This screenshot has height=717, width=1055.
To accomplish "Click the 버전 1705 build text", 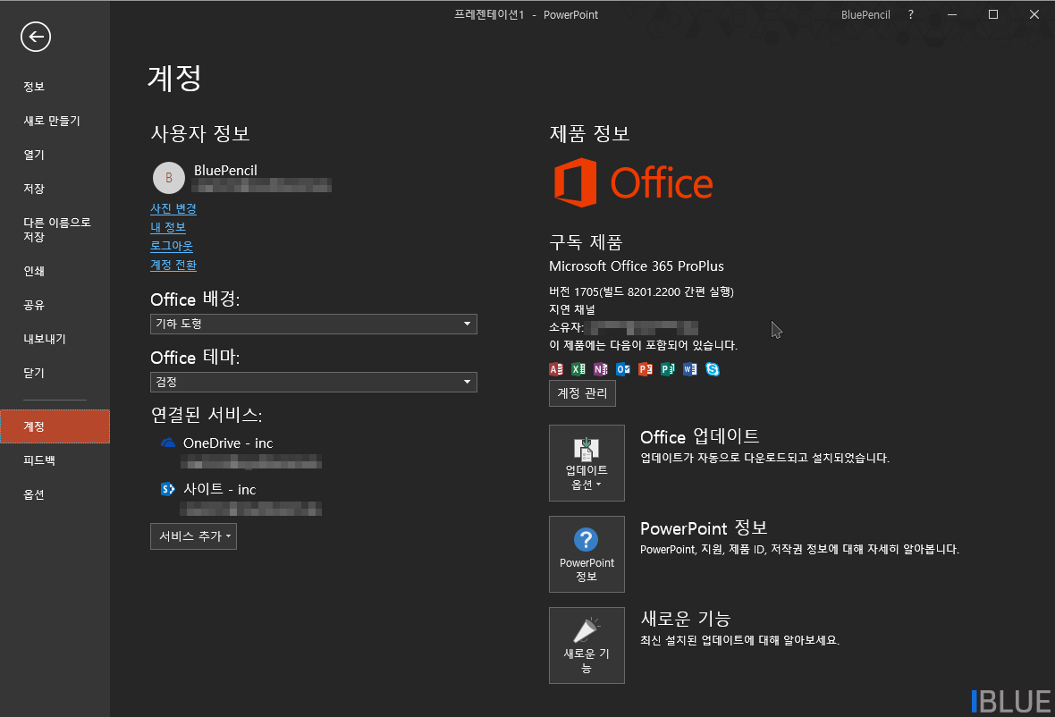I will coord(641,291).
